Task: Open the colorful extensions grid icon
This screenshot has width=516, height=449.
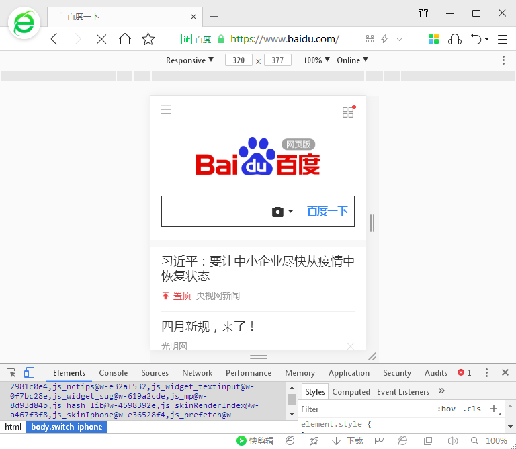Action: point(433,39)
